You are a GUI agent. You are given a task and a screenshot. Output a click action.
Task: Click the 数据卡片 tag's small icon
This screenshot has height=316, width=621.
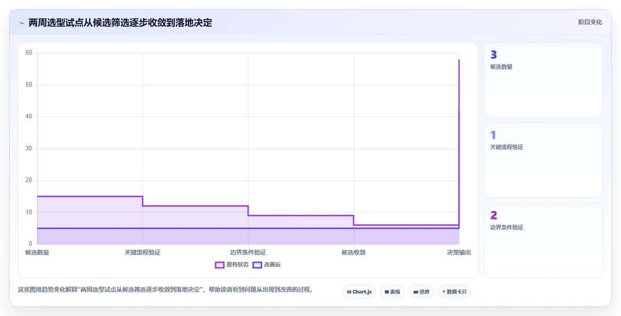point(444,292)
